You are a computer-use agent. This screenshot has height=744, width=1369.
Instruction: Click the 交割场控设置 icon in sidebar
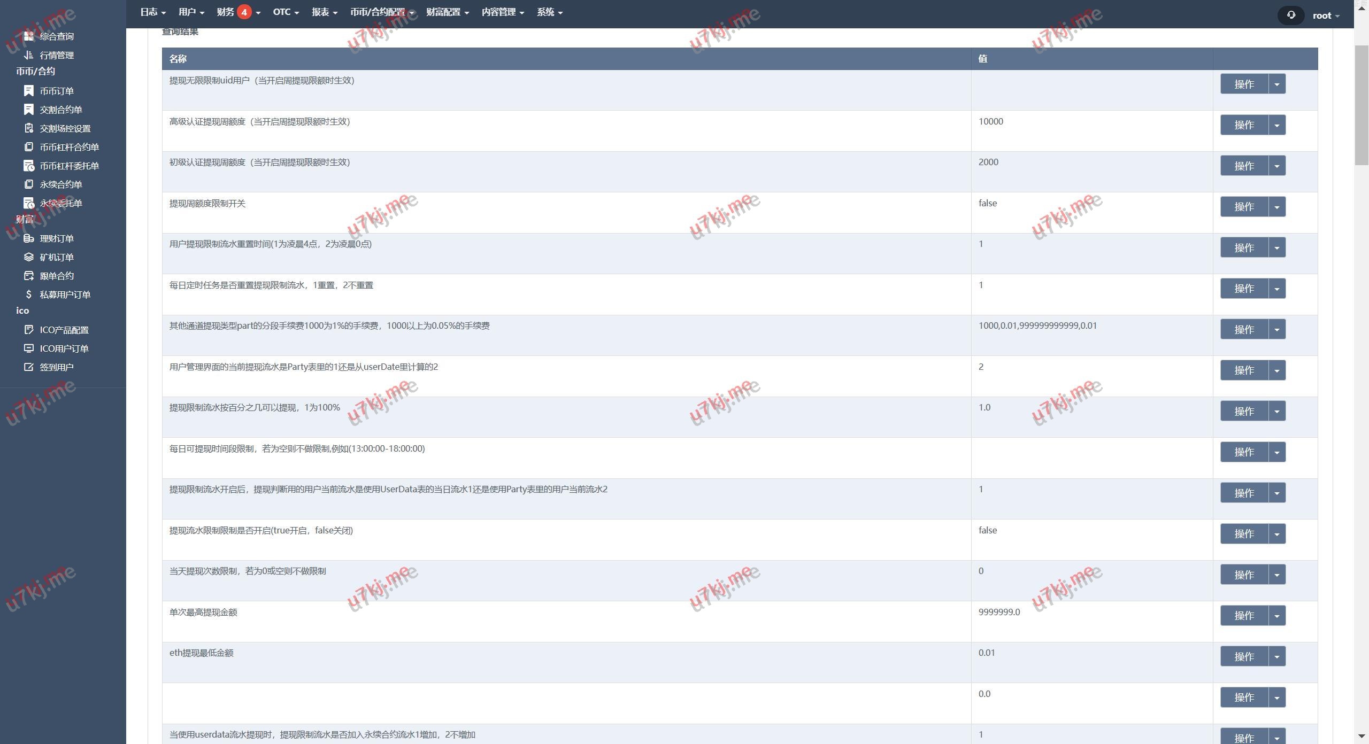coord(29,128)
